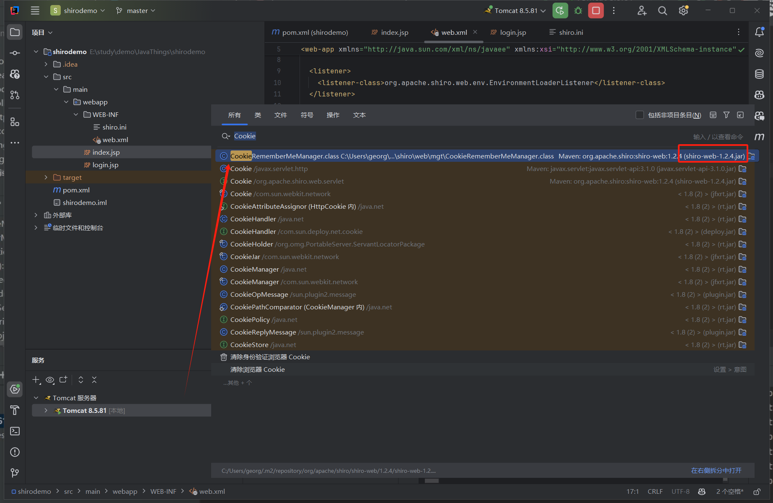Open the Tomcat 8.5.81 run configuration dropdown
The height and width of the screenshot is (503, 773).
[515, 10]
